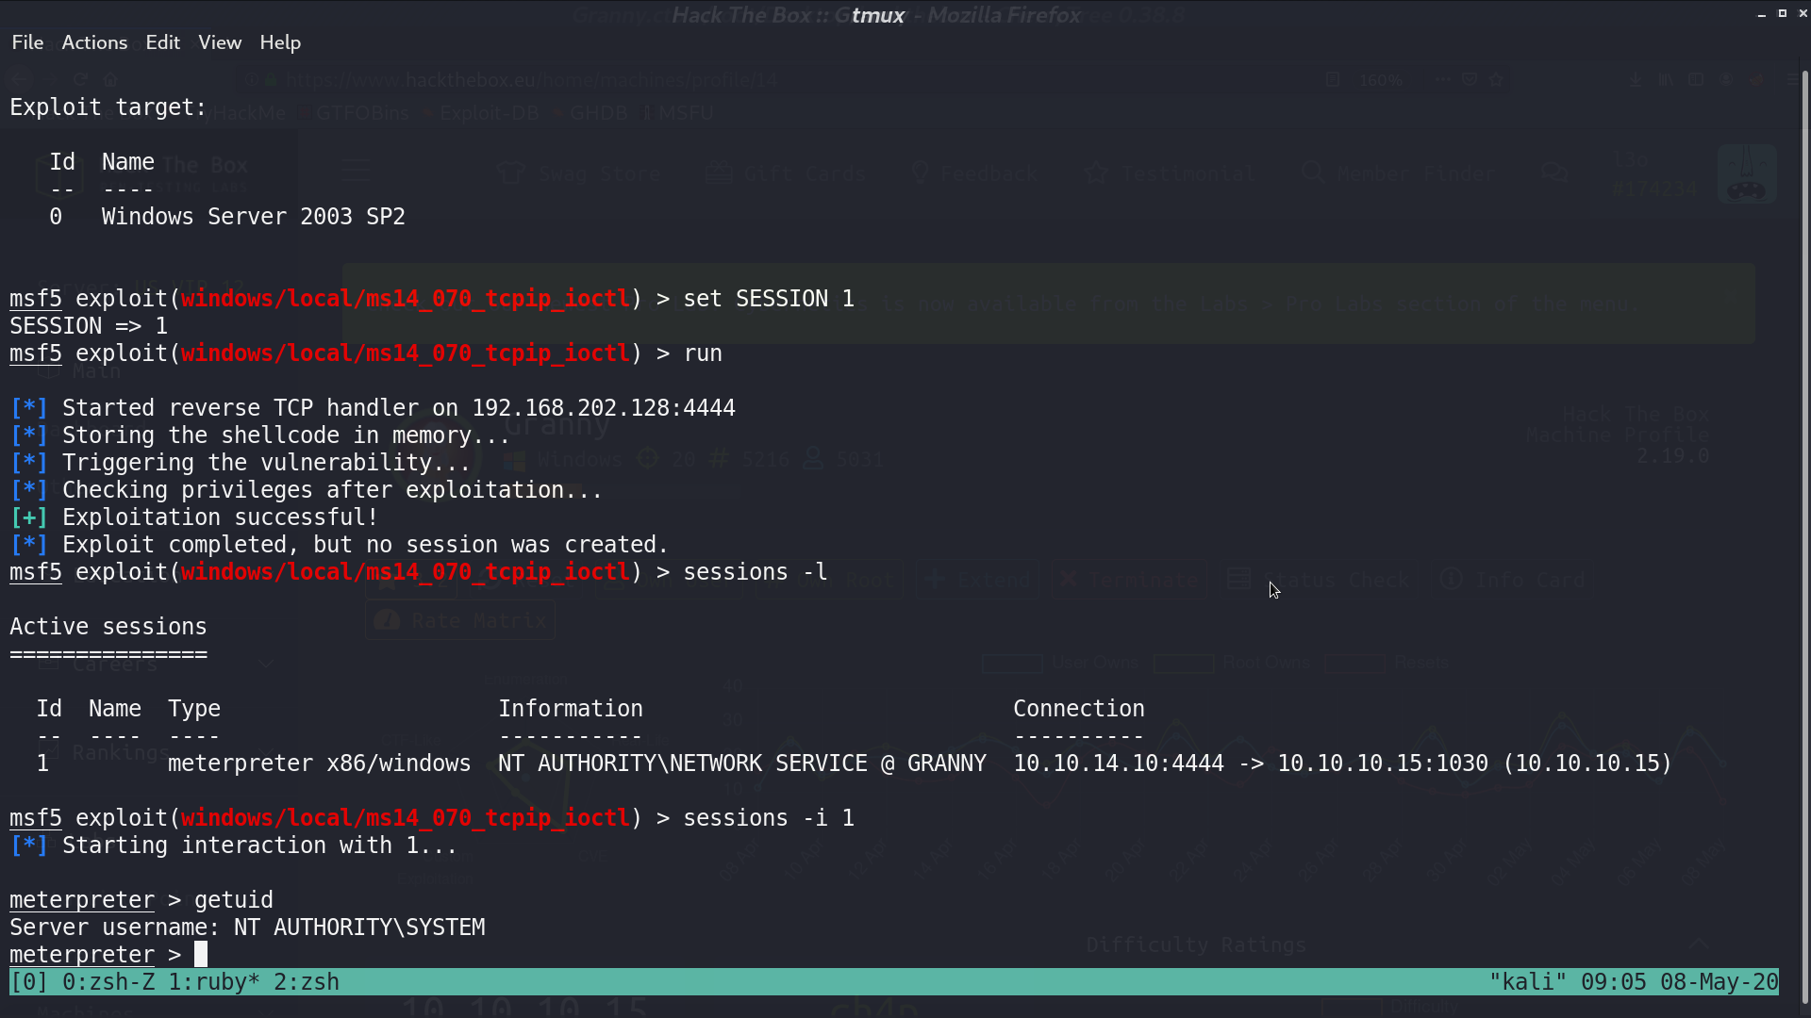1811x1018 pixels.
Task: Open the Help menu
Action: click(x=280, y=42)
